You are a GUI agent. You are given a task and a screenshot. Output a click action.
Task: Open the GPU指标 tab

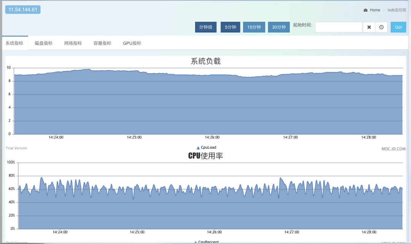click(132, 43)
